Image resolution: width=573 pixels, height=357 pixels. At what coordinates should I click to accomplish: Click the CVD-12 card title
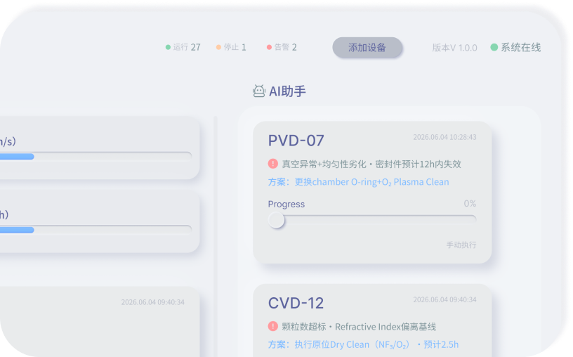point(296,303)
